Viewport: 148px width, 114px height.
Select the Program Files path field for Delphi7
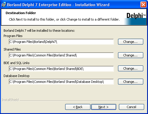61,42
